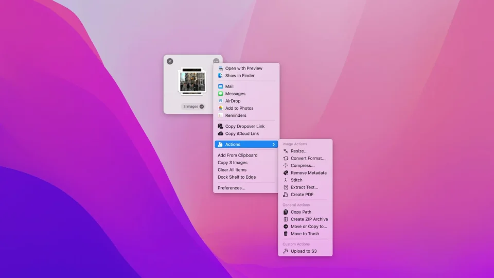Click the Remove Metadata icon
This screenshot has width=494, height=278.
tap(286, 173)
